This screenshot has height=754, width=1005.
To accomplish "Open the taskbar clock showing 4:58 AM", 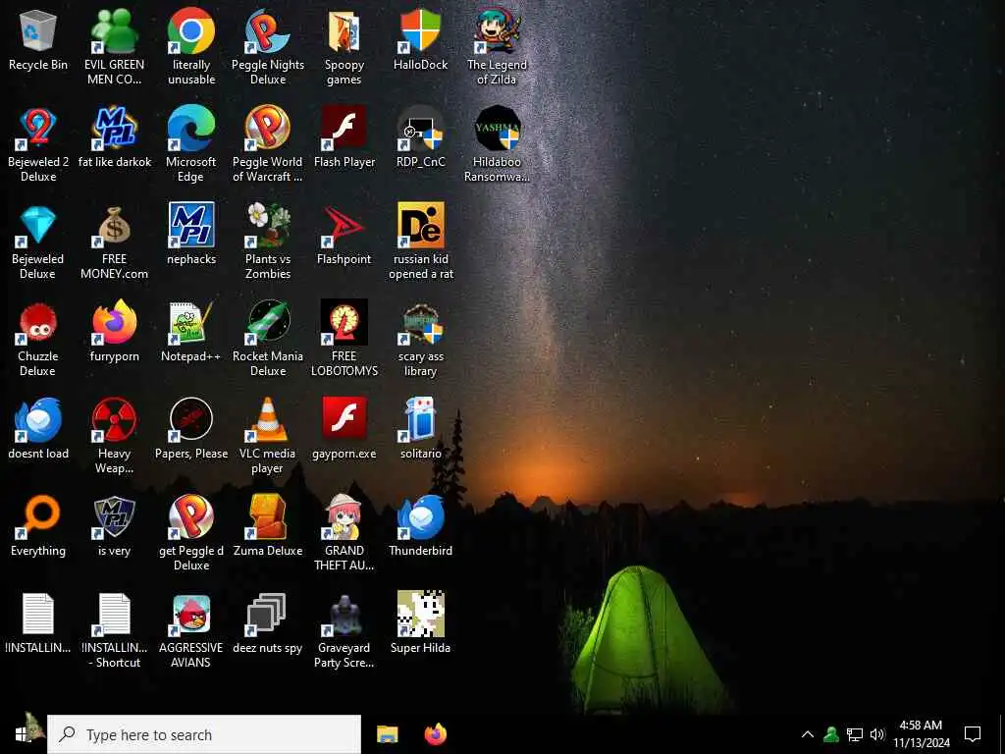I will pos(921,734).
